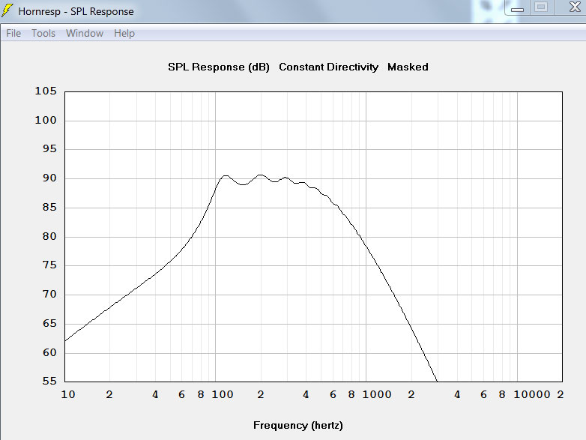586x440 pixels.
Task: Click the 55 dB y-axis label
Action: click(49, 381)
